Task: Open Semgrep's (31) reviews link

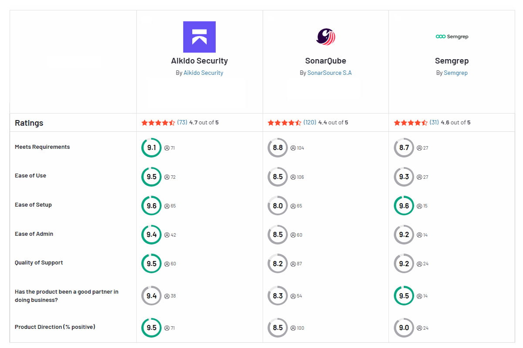Action: click(434, 123)
